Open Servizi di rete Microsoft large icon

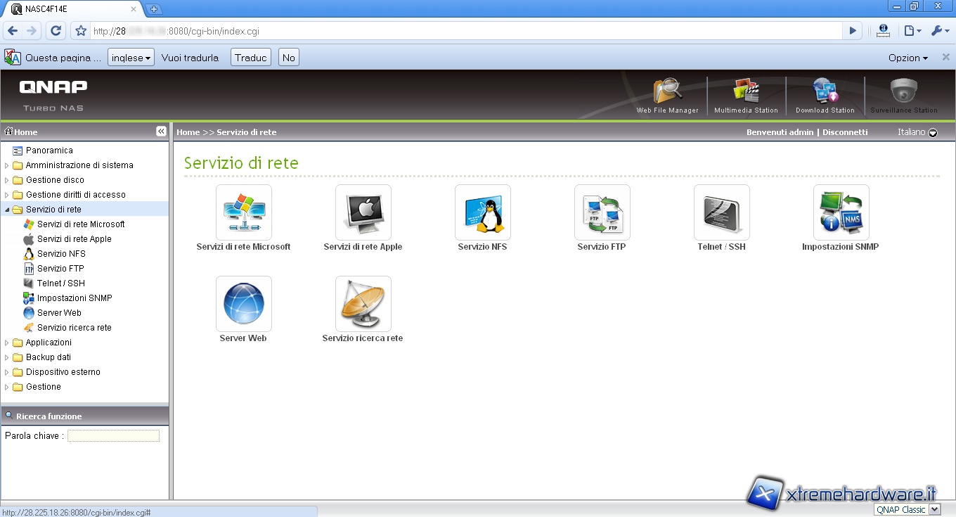tap(243, 212)
